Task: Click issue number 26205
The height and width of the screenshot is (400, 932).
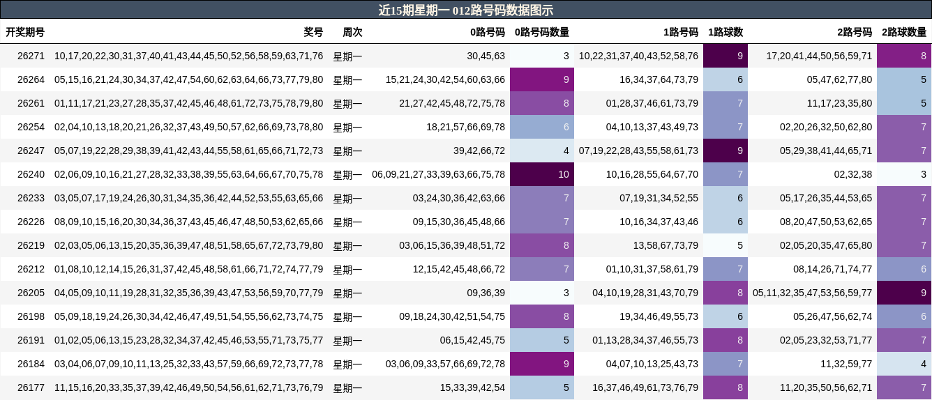Action: (x=31, y=293)
